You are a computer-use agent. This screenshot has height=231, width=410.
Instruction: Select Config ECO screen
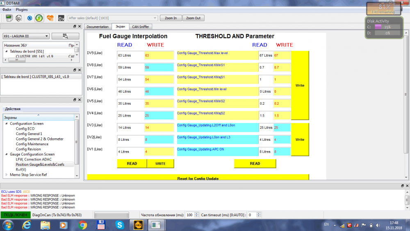tap(25, 129)
